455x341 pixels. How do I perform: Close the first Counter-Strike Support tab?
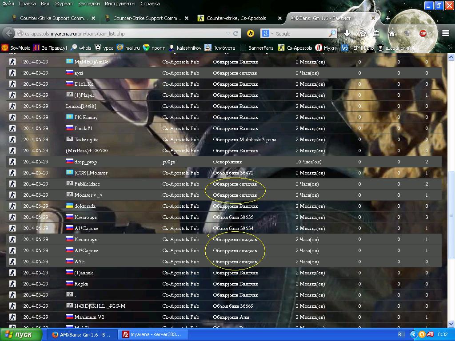[93, 18]
